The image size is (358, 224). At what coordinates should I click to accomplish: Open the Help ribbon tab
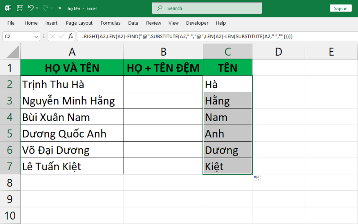point(221,23)
